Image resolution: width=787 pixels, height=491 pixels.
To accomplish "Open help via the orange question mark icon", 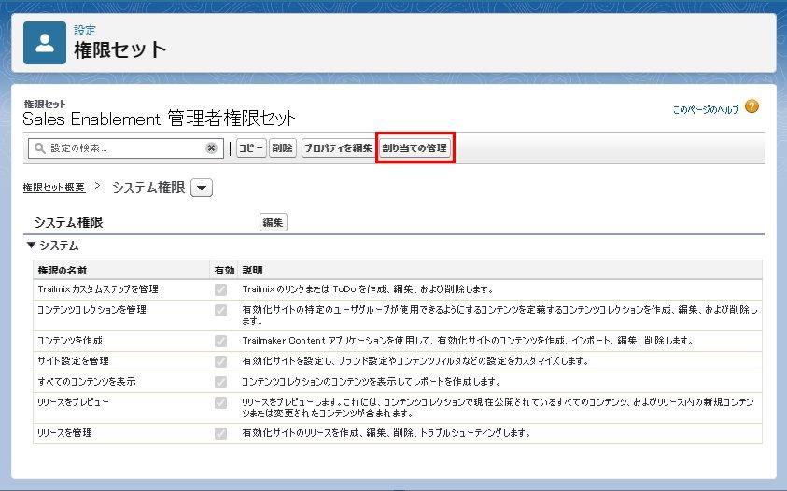I will (752, 106).
